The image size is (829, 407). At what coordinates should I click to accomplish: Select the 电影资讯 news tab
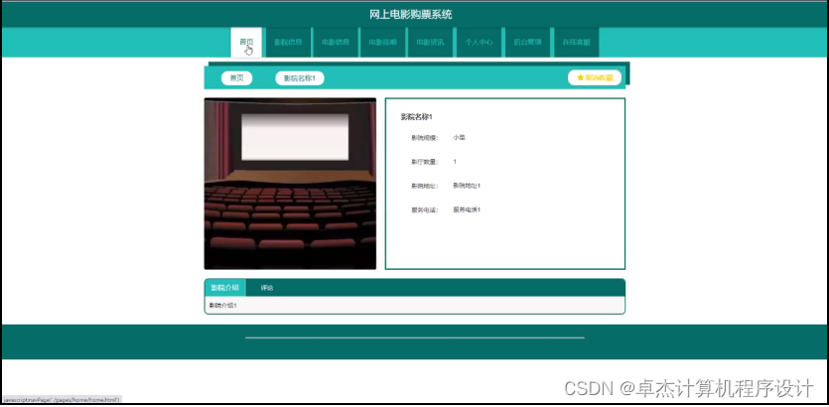(x=430, y=43)
